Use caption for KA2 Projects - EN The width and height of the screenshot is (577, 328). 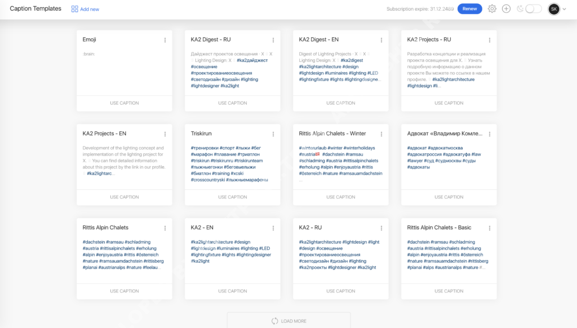click(x=125, y=197)
